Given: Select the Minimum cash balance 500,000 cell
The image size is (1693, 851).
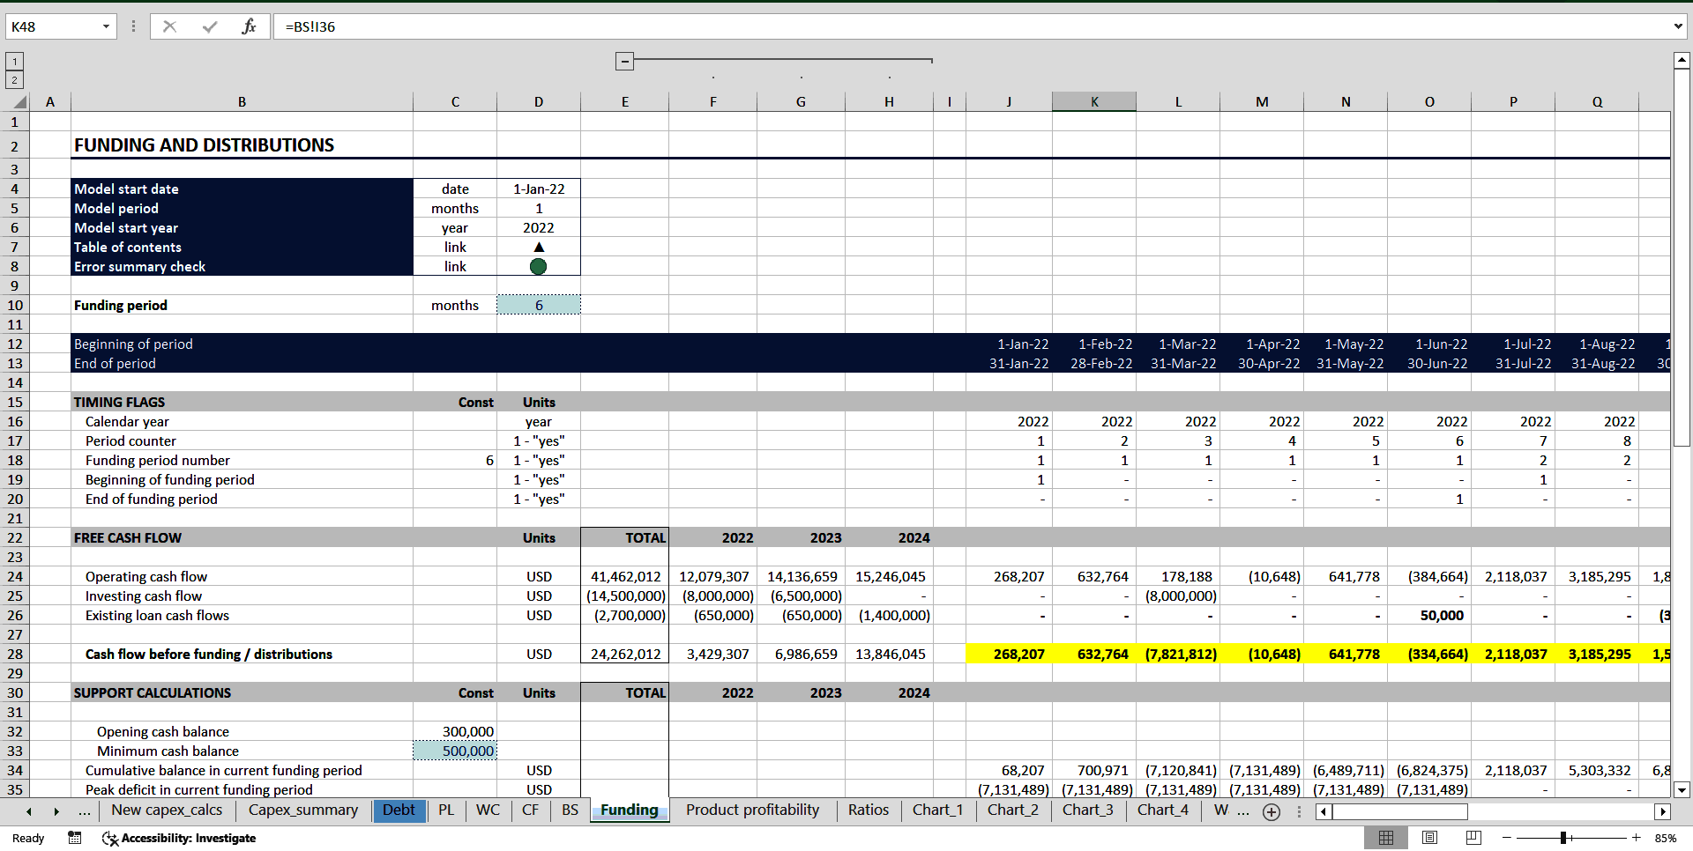Looking at the screenshot, I should [455, 751].
